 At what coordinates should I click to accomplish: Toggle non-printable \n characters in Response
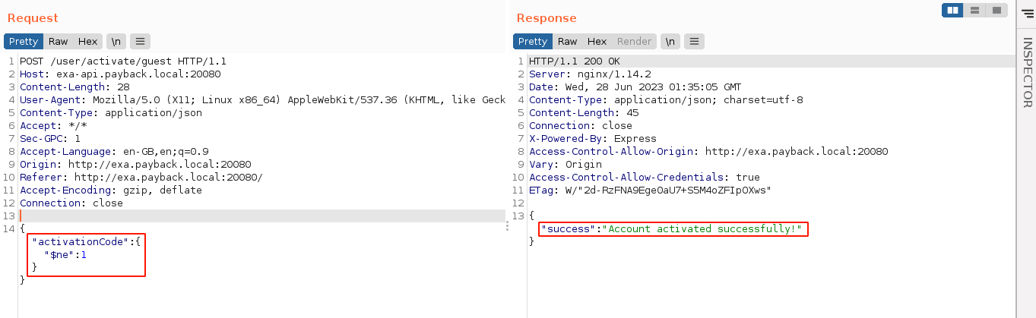670,42
